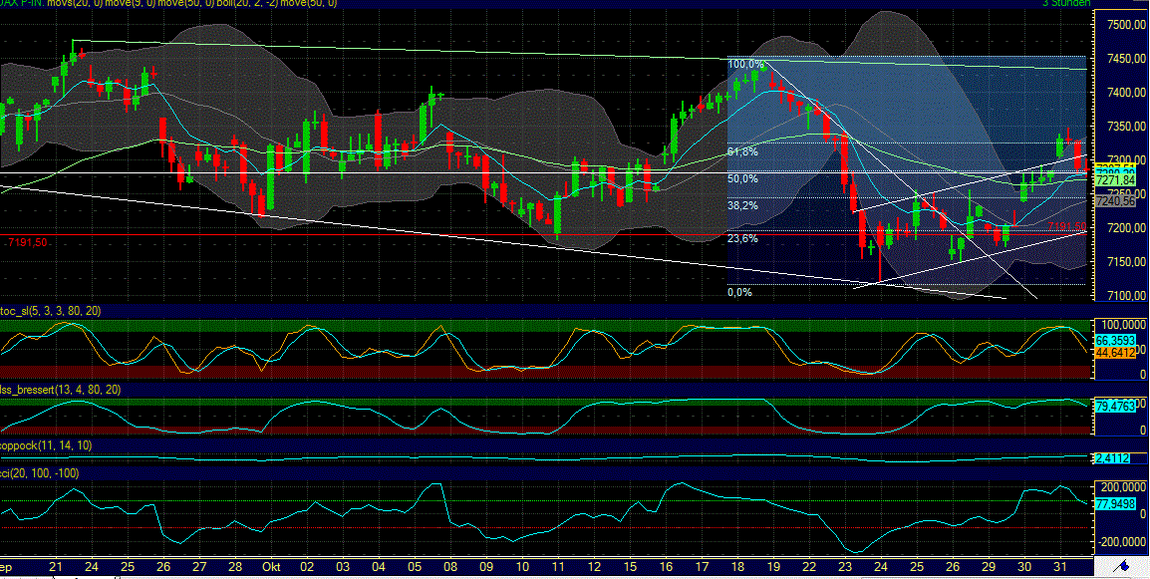Click the red 7191,50 price level label
The height and width of the screenshot is (579, 1150).
pyautogui.click(x=28, y=242)
